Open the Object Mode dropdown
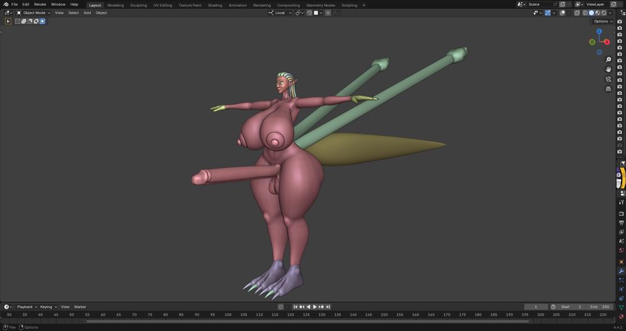Image resolution: width=626 pixels, height=331 pixels. [34, 12]
